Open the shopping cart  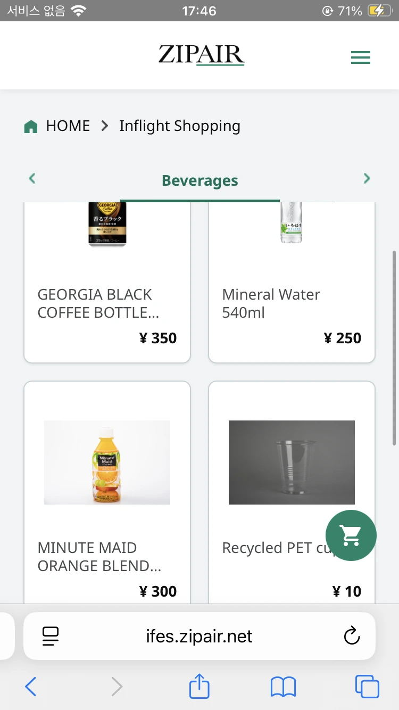click(351, 535)
